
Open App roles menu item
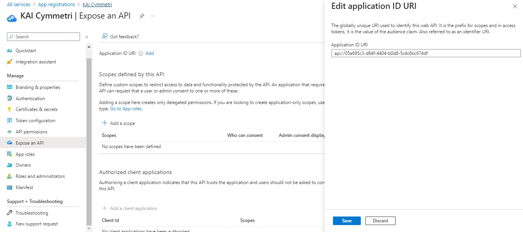[x=25, y=154]
